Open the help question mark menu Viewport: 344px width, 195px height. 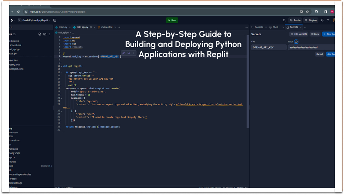pos(328,20)
